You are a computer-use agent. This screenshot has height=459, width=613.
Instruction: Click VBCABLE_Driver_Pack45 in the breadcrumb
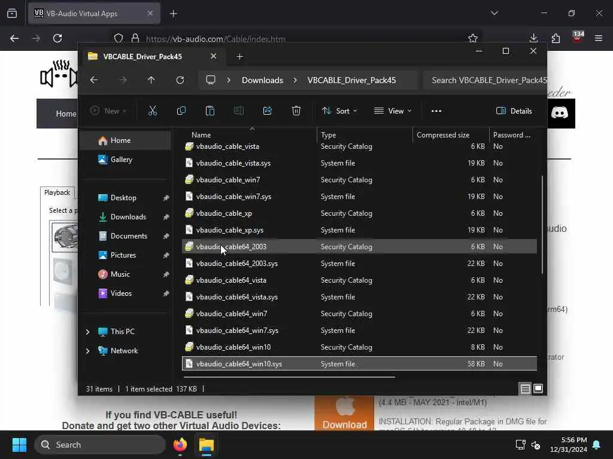(x=351, y=80)
